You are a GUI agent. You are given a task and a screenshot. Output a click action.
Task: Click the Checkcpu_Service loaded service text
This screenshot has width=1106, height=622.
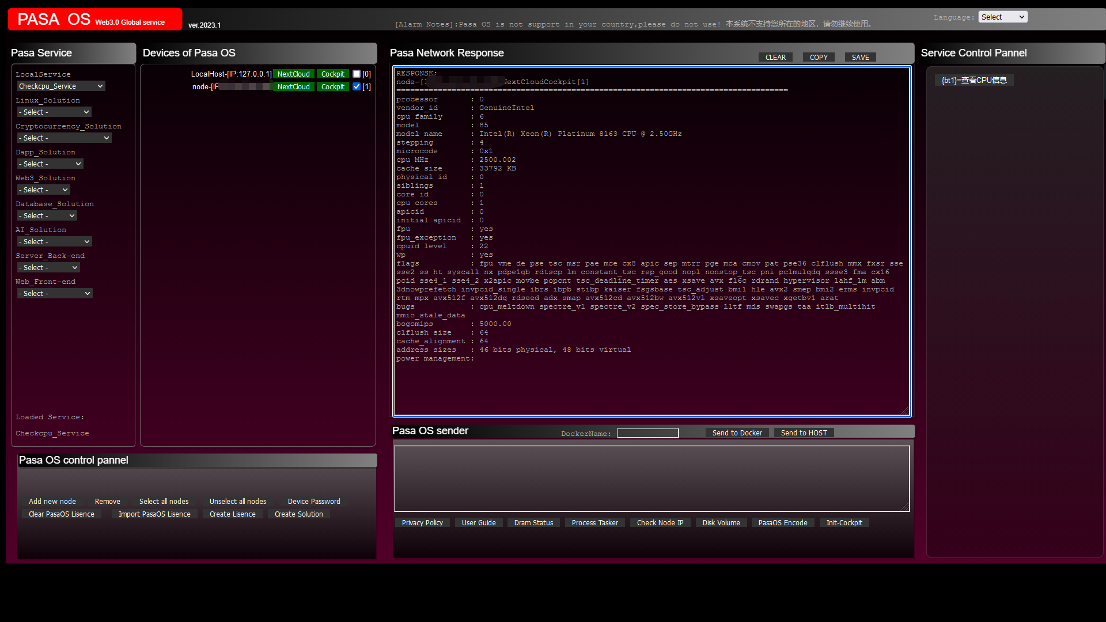(52, 433)
